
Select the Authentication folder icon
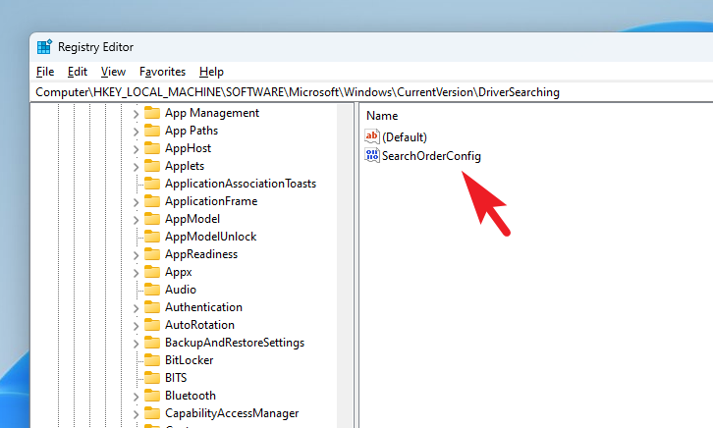(152, 307)
